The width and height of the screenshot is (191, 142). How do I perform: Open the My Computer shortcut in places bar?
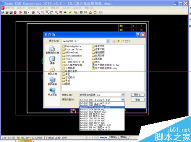[52, 81]
